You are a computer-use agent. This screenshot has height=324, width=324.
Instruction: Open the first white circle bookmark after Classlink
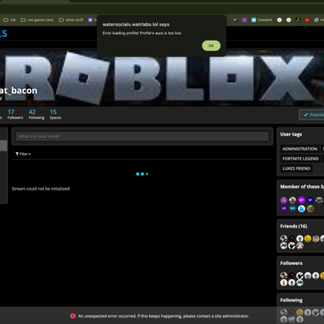[279, 20]
